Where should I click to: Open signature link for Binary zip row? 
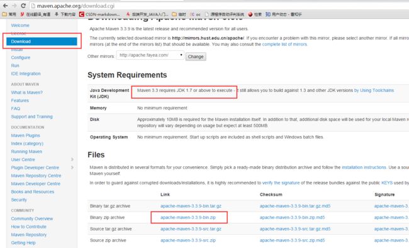pos(391,217)
